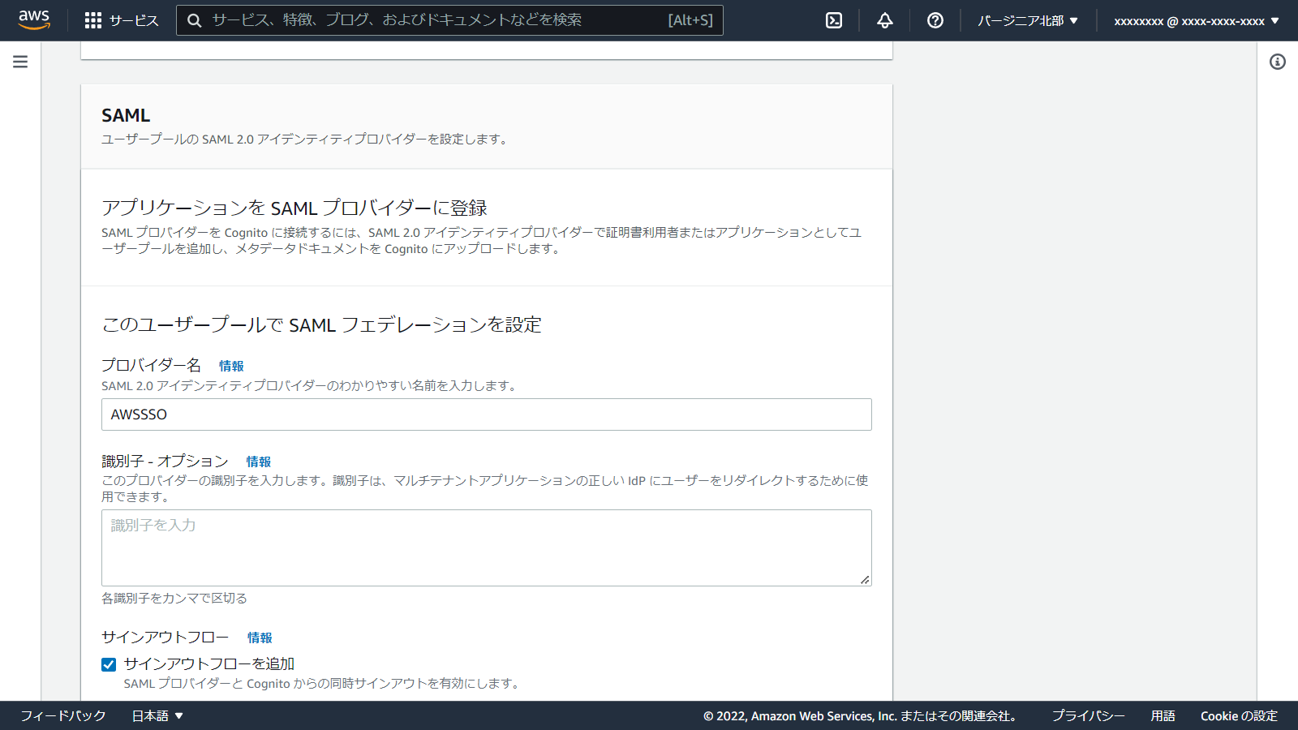Click the search magnifier icon
The width and height of the screenshot is (1298, 730).
pos(194,20)
